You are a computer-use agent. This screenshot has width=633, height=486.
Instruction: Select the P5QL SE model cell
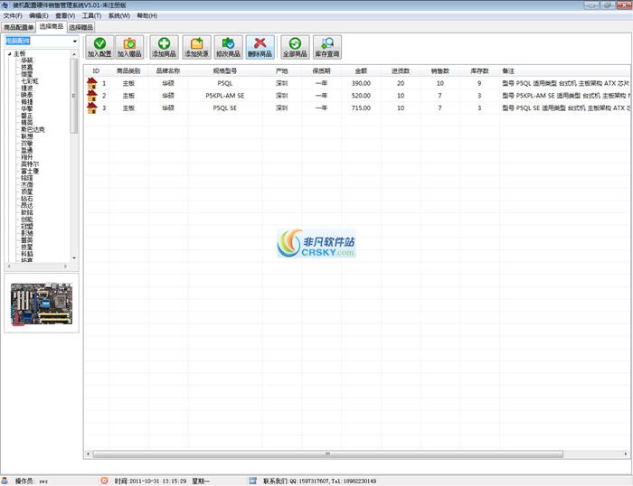pyautogui.click(x=225, y=108)
